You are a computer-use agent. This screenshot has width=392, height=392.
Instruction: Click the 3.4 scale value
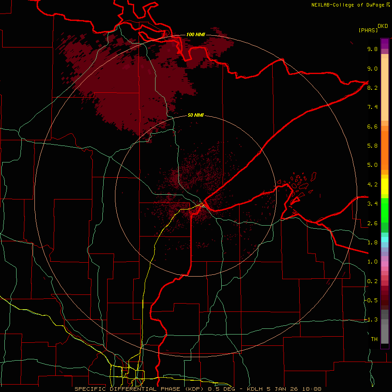click(372, 204)
